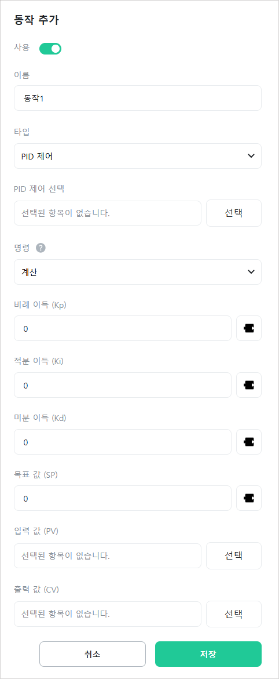Screen dimensions: 279x679
Task: Open the help icon next to 명령
Action: click(41, 248)
